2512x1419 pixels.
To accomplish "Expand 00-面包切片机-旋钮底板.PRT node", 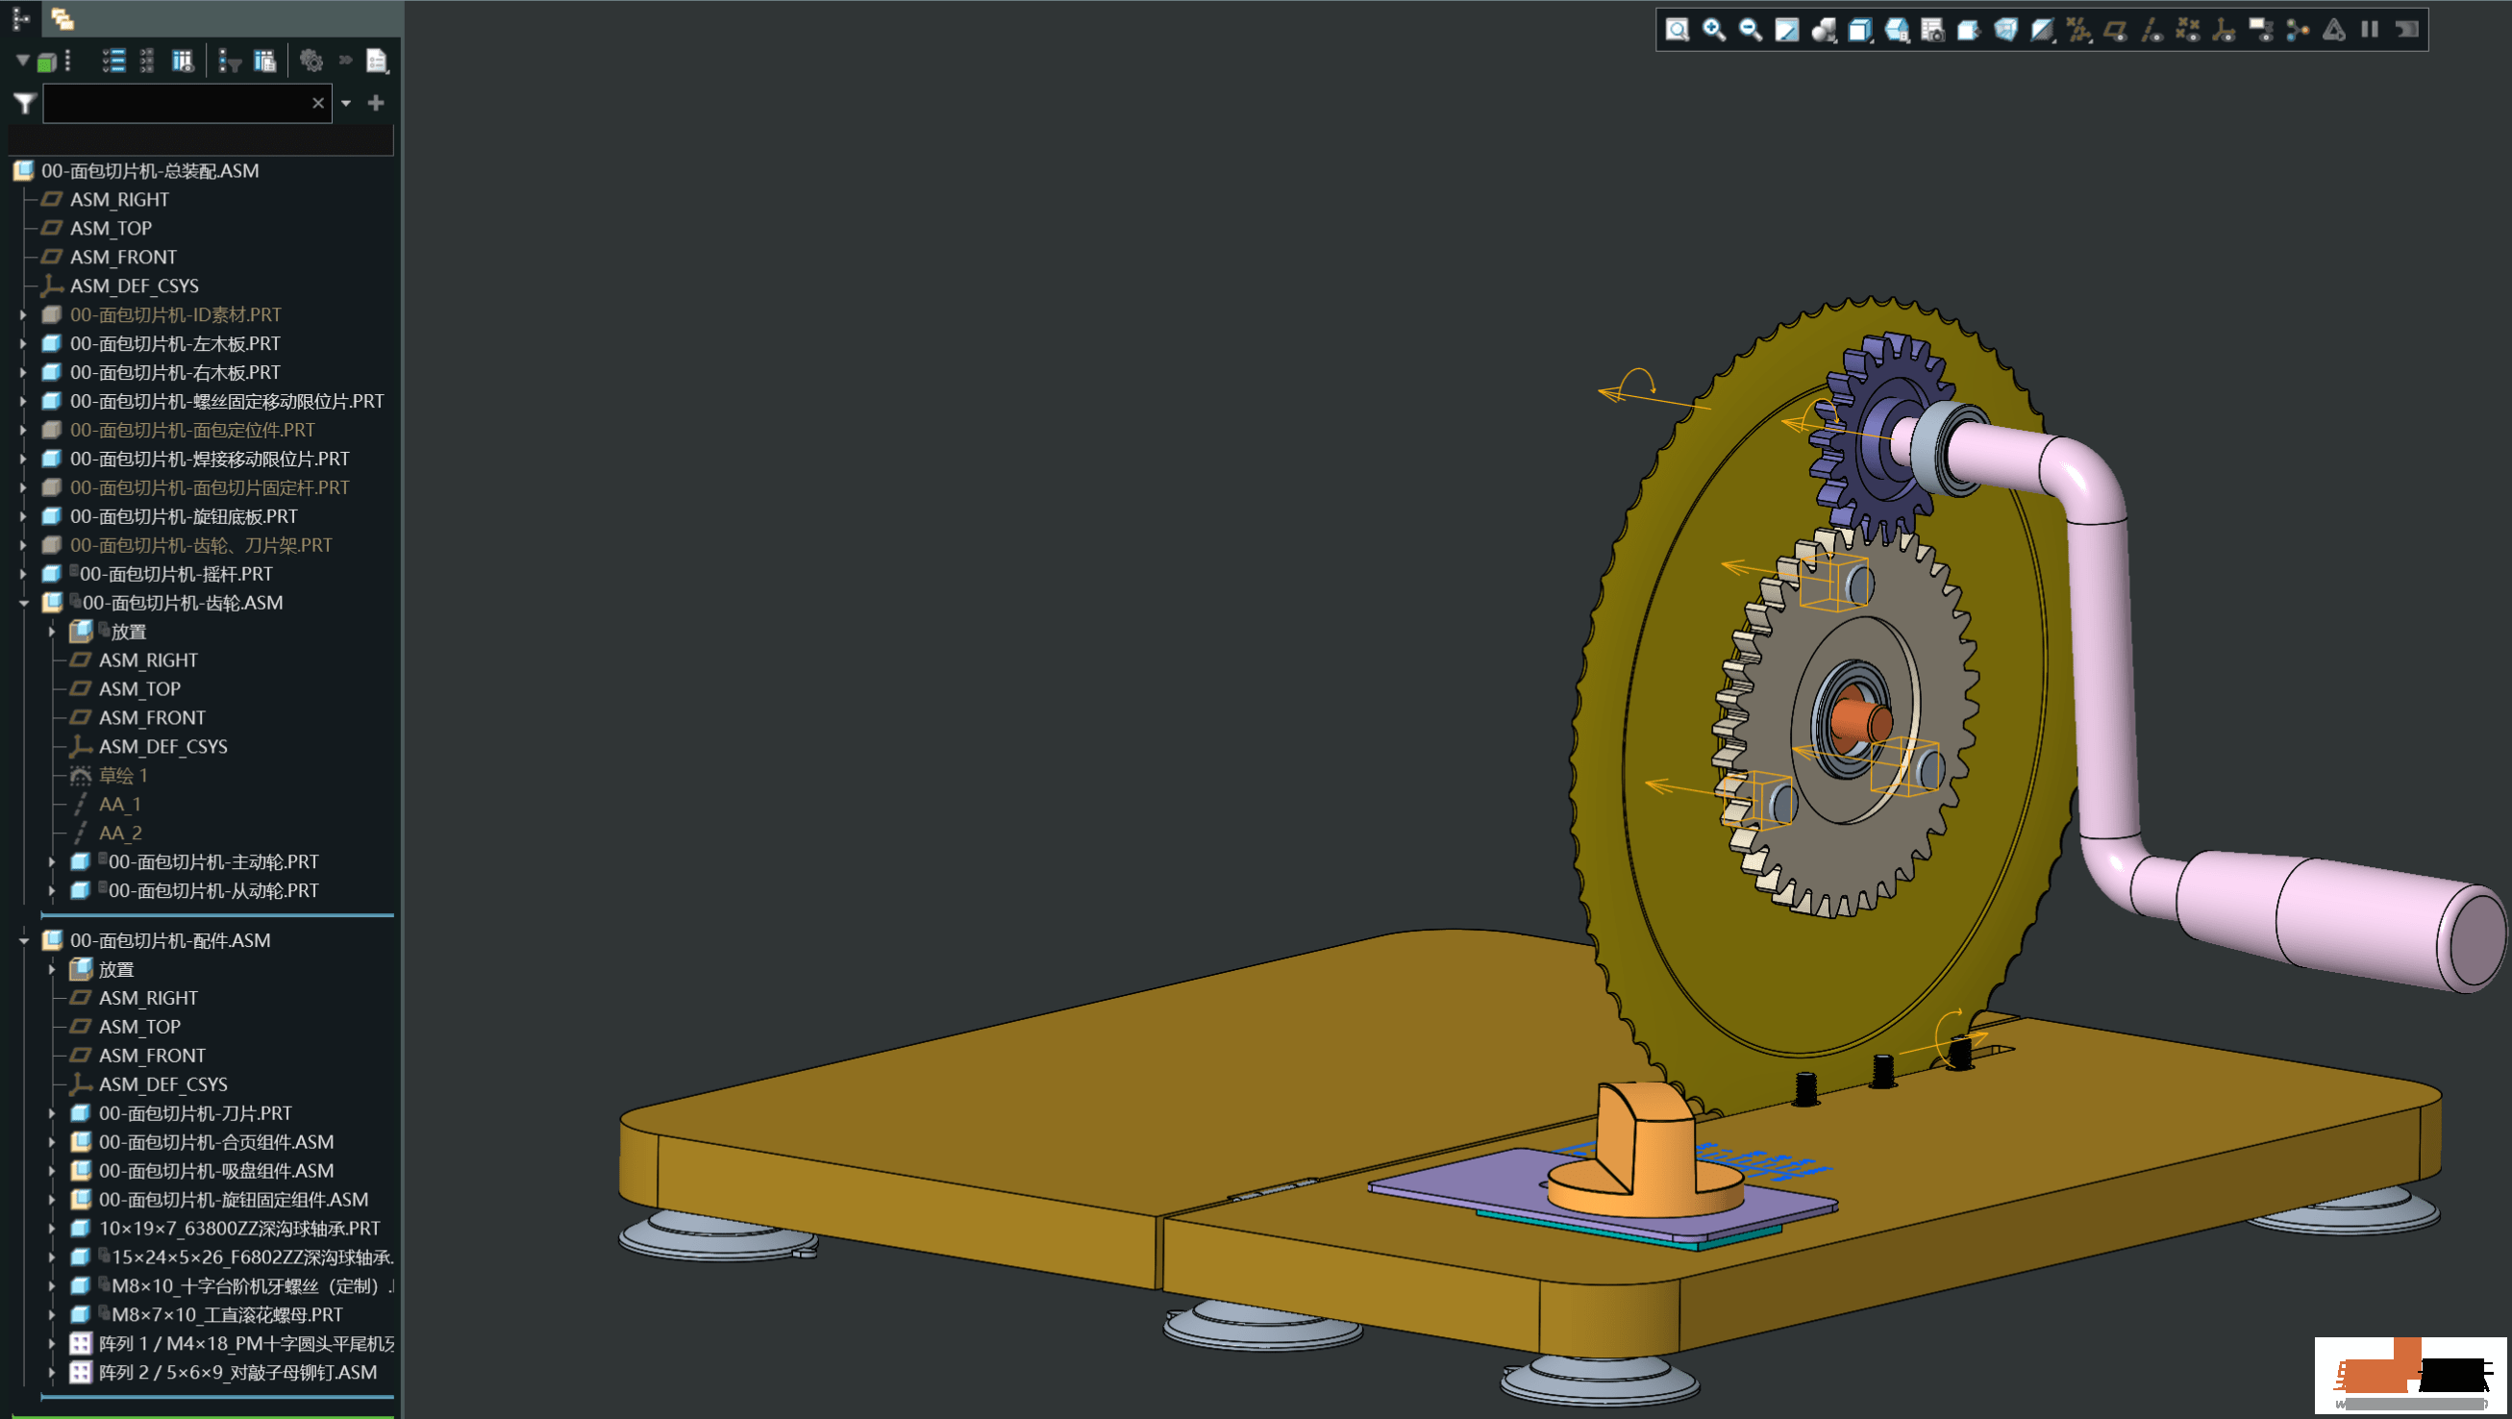I will (x=23, y=517).
